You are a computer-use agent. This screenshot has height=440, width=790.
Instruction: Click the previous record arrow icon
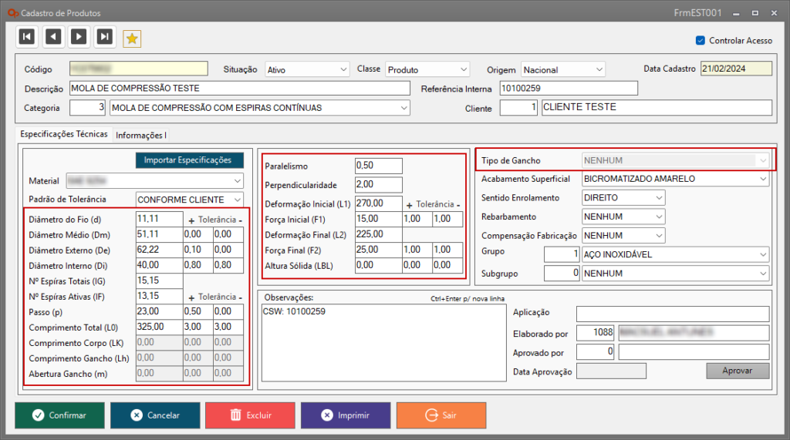pyautogui.click(x=53, y=36)
